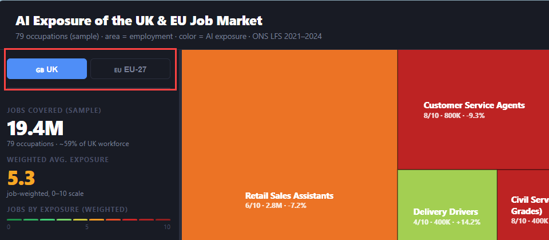Click the GB flag code in the UK button
The width and height of the screenshot is (549, 240).
click(40, 69)
